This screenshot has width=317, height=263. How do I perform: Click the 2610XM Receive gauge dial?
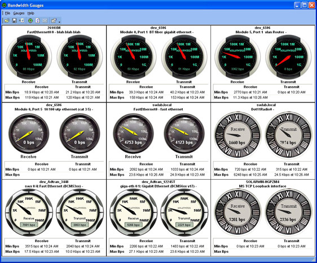[x=29, y=57]
